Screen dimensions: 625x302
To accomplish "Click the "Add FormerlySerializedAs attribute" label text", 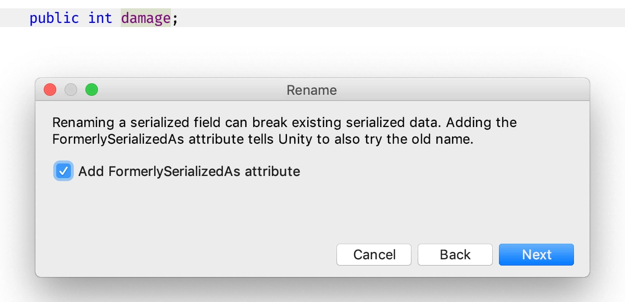I will [x=189, y=171].
